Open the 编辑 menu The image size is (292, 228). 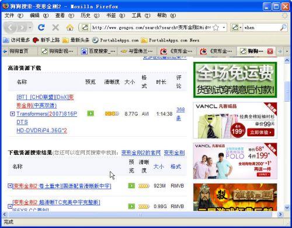click(39, 15)
